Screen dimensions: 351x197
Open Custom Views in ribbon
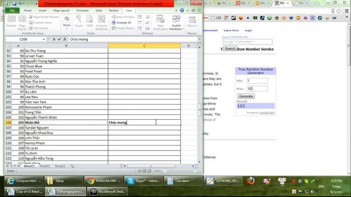point(41,22)
